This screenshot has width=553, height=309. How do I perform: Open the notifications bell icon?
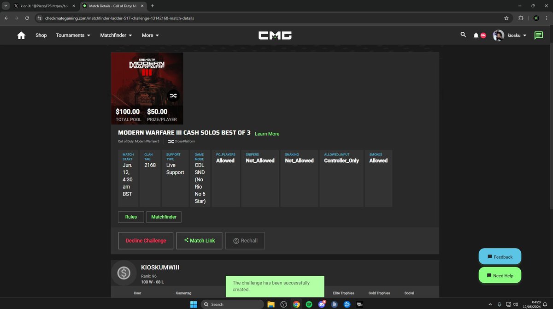[476, 36]
